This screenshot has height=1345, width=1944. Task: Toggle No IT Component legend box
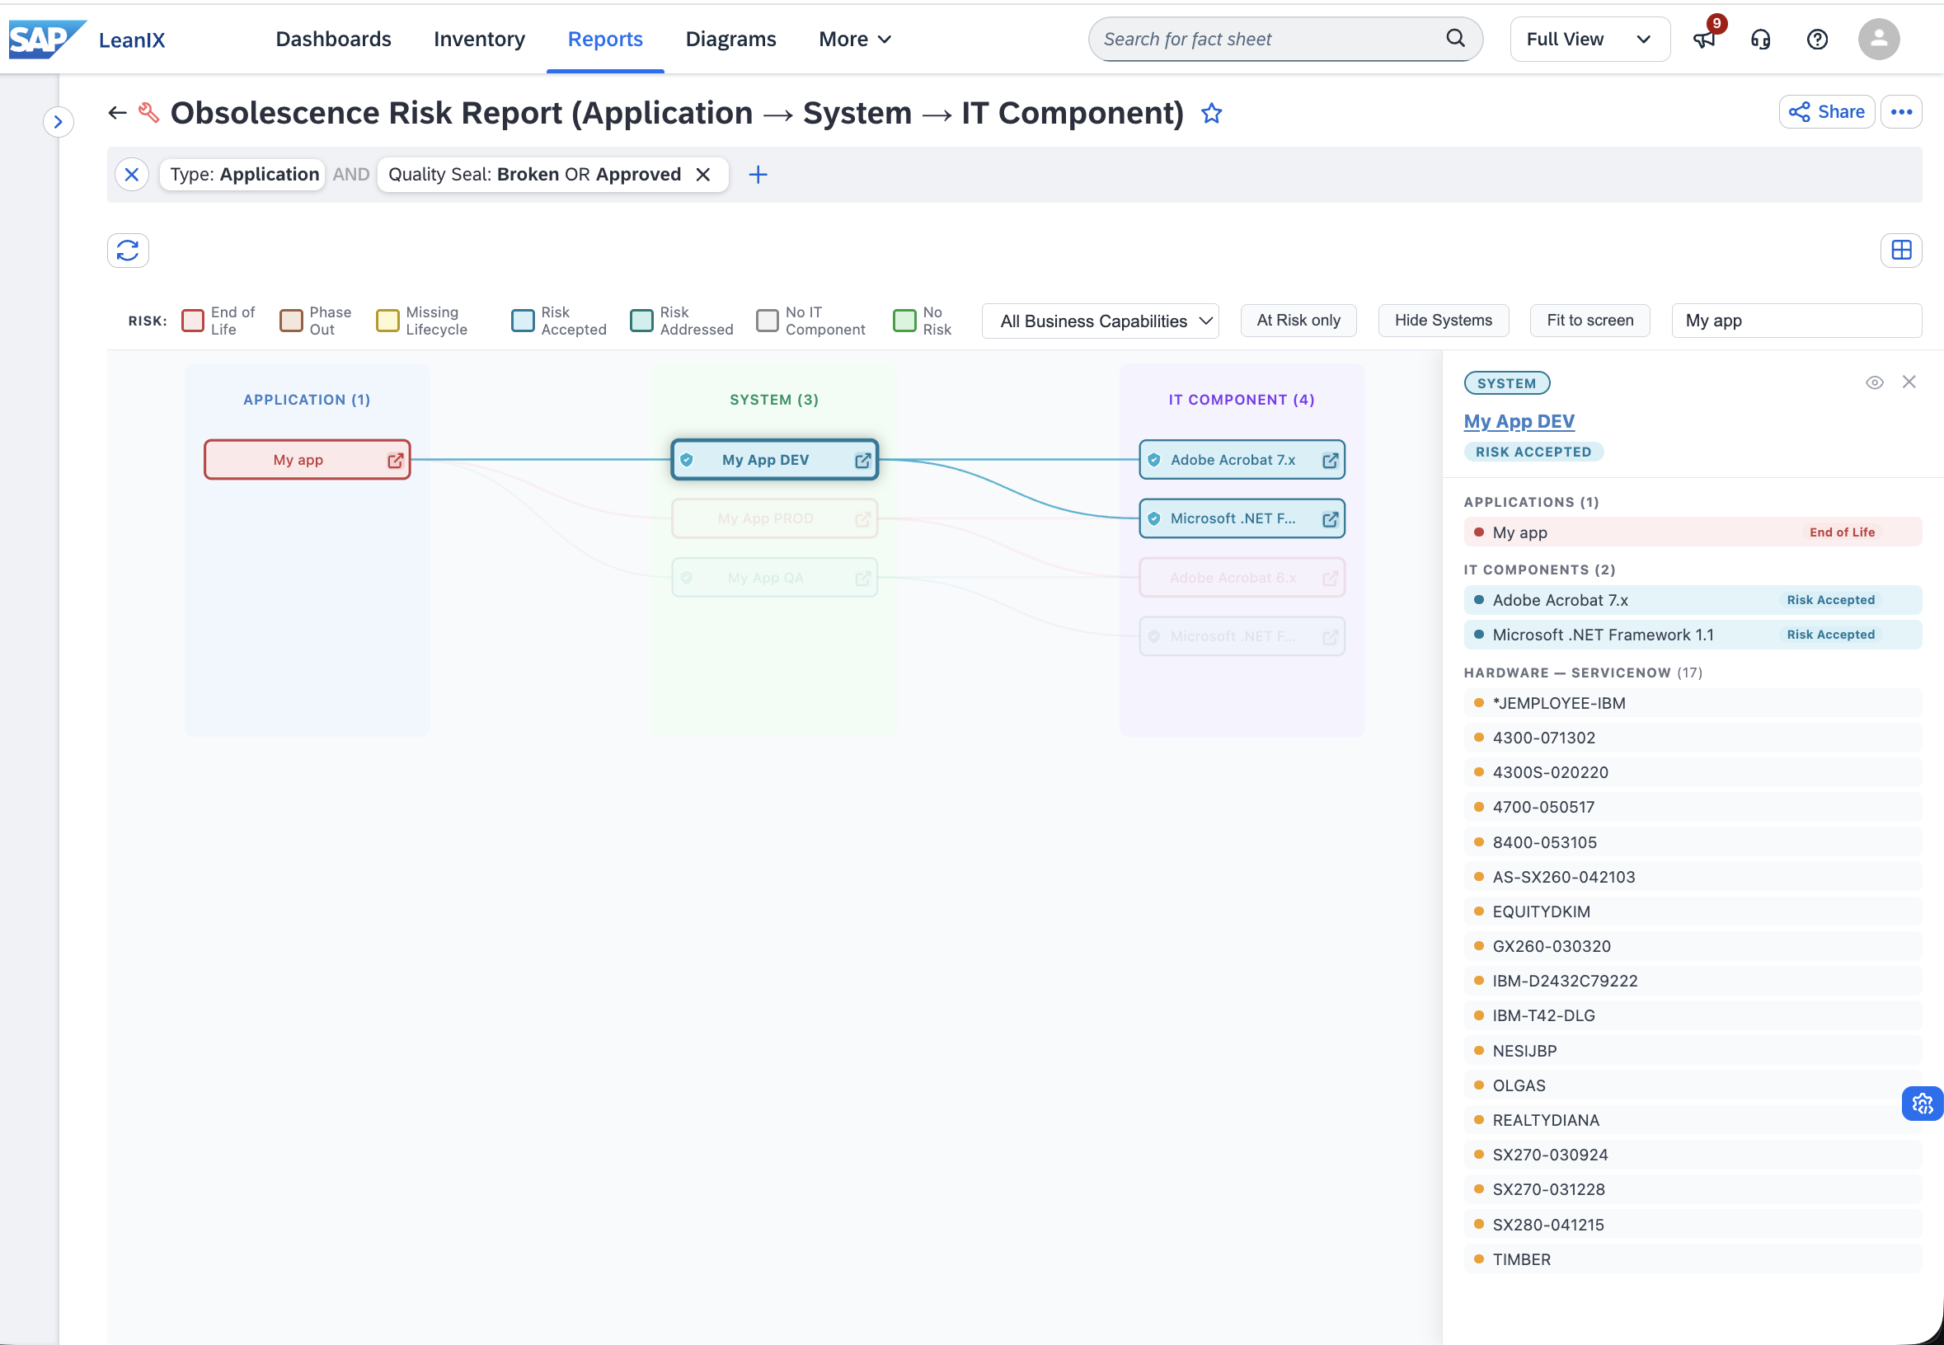pyautogui.click(x=768, y=321)
